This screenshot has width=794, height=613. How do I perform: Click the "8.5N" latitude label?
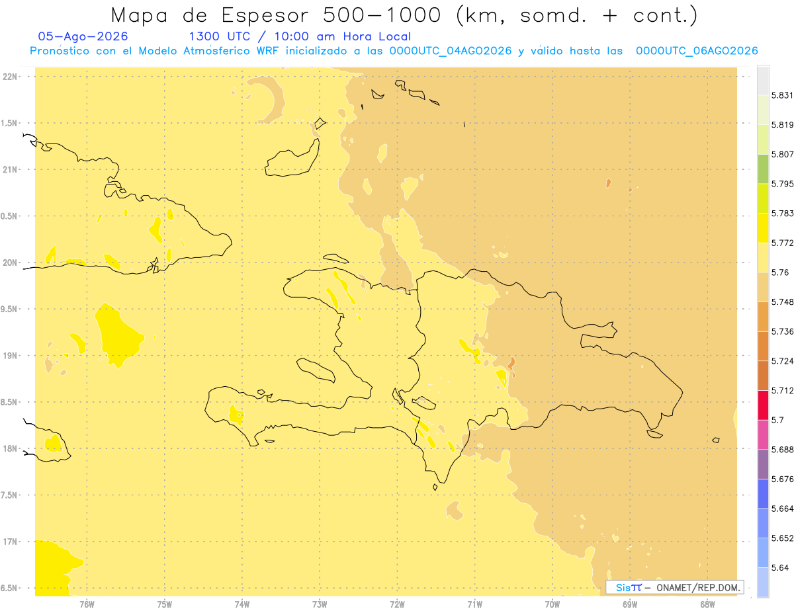pos(10,402)
